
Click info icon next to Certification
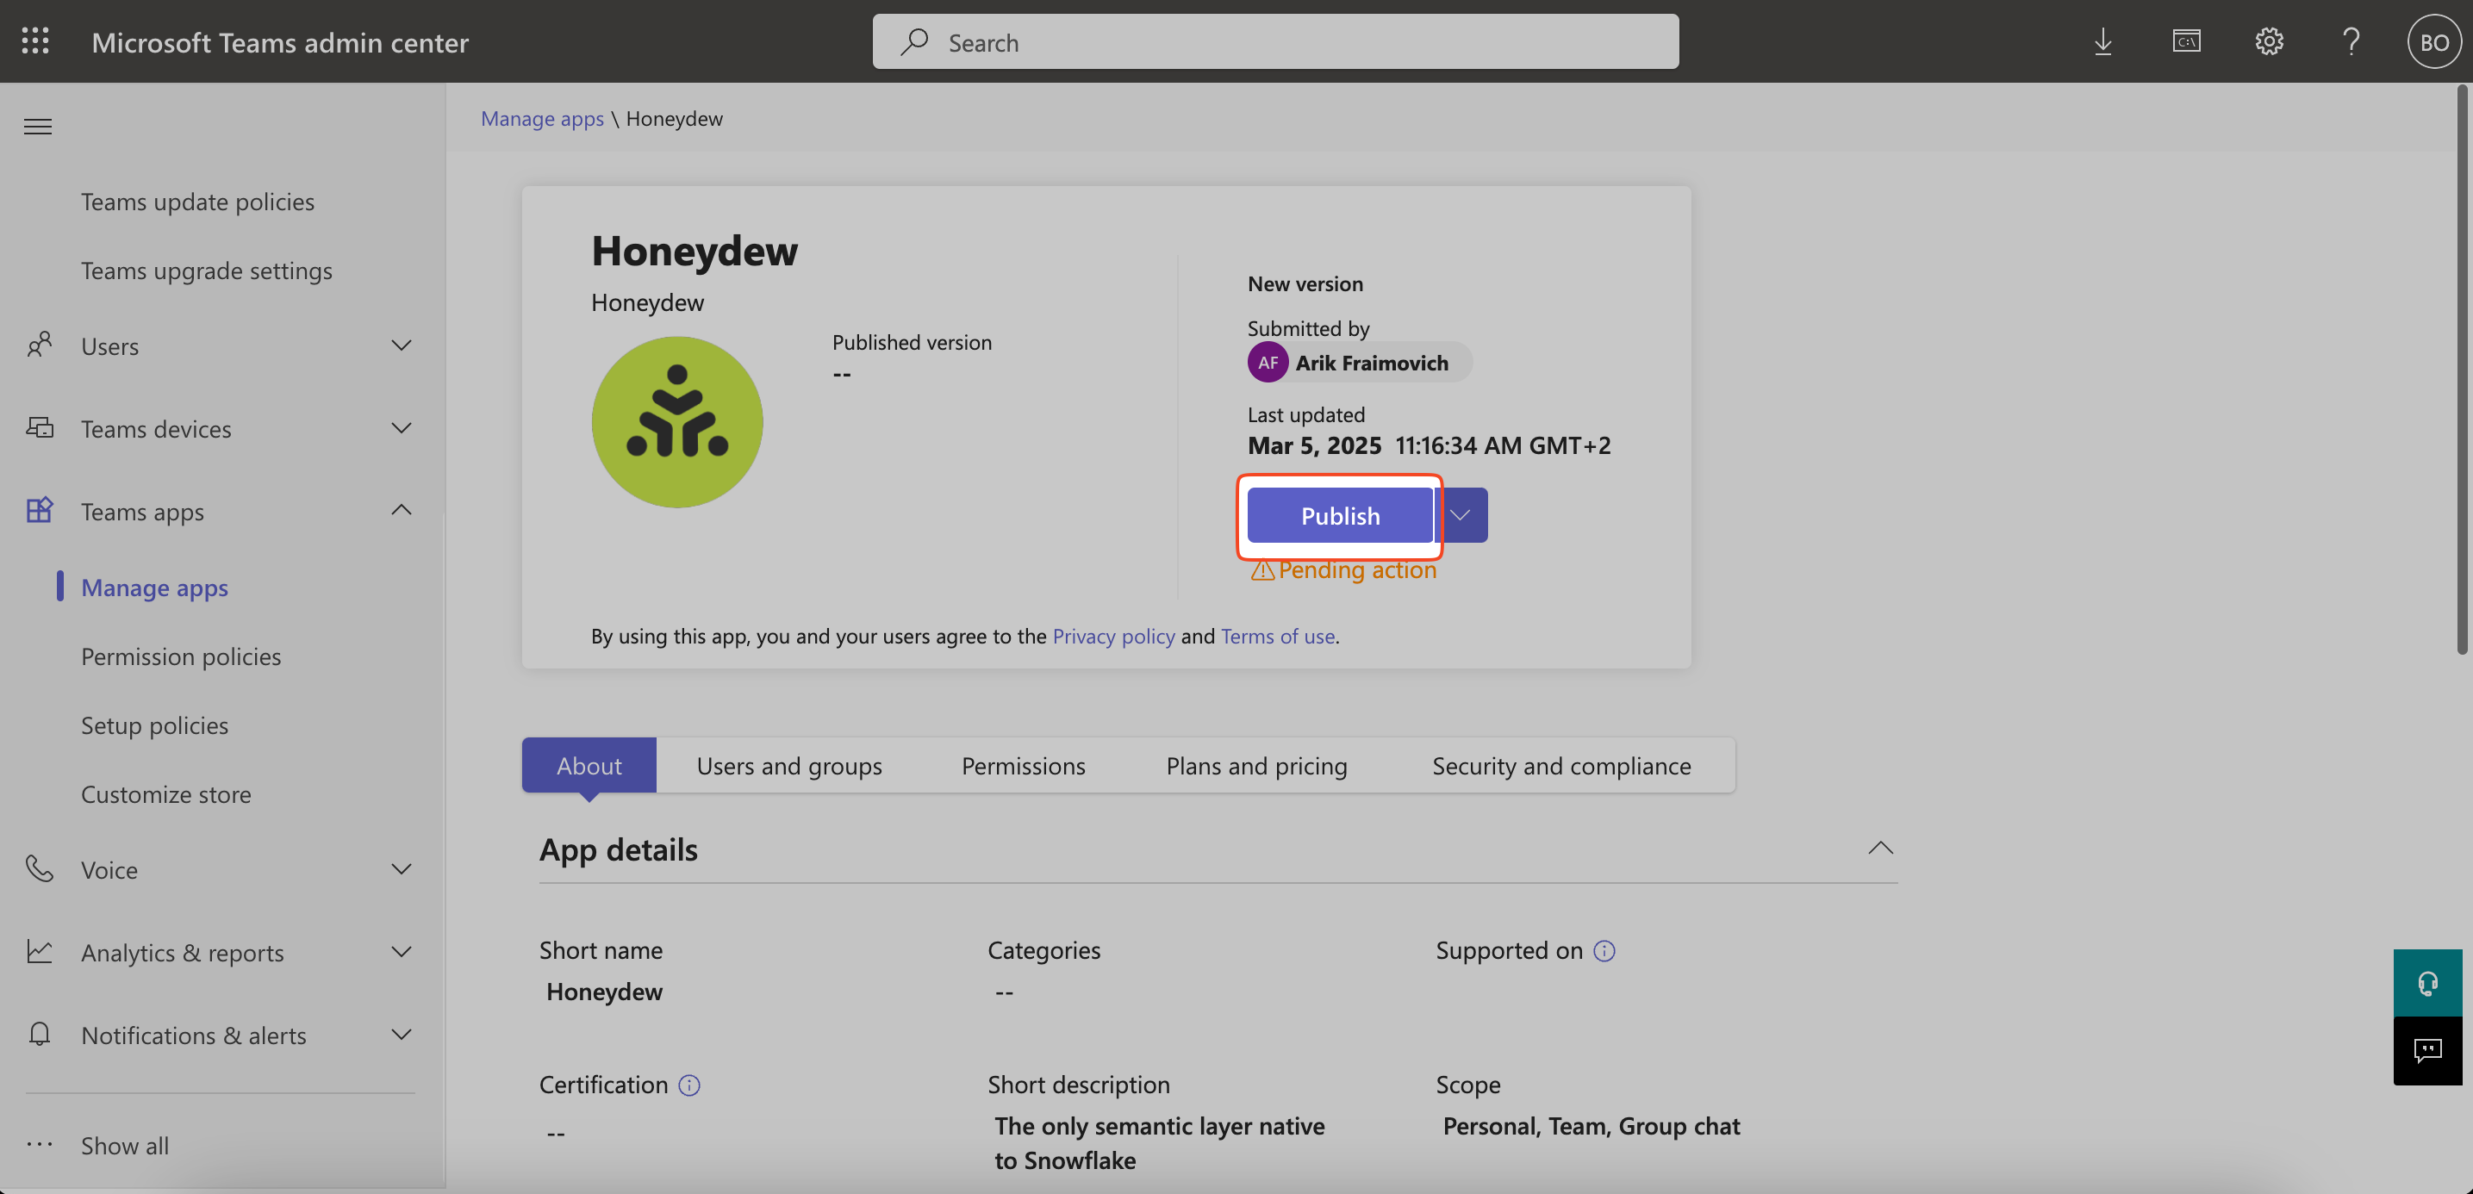[x=689, y=1085]
